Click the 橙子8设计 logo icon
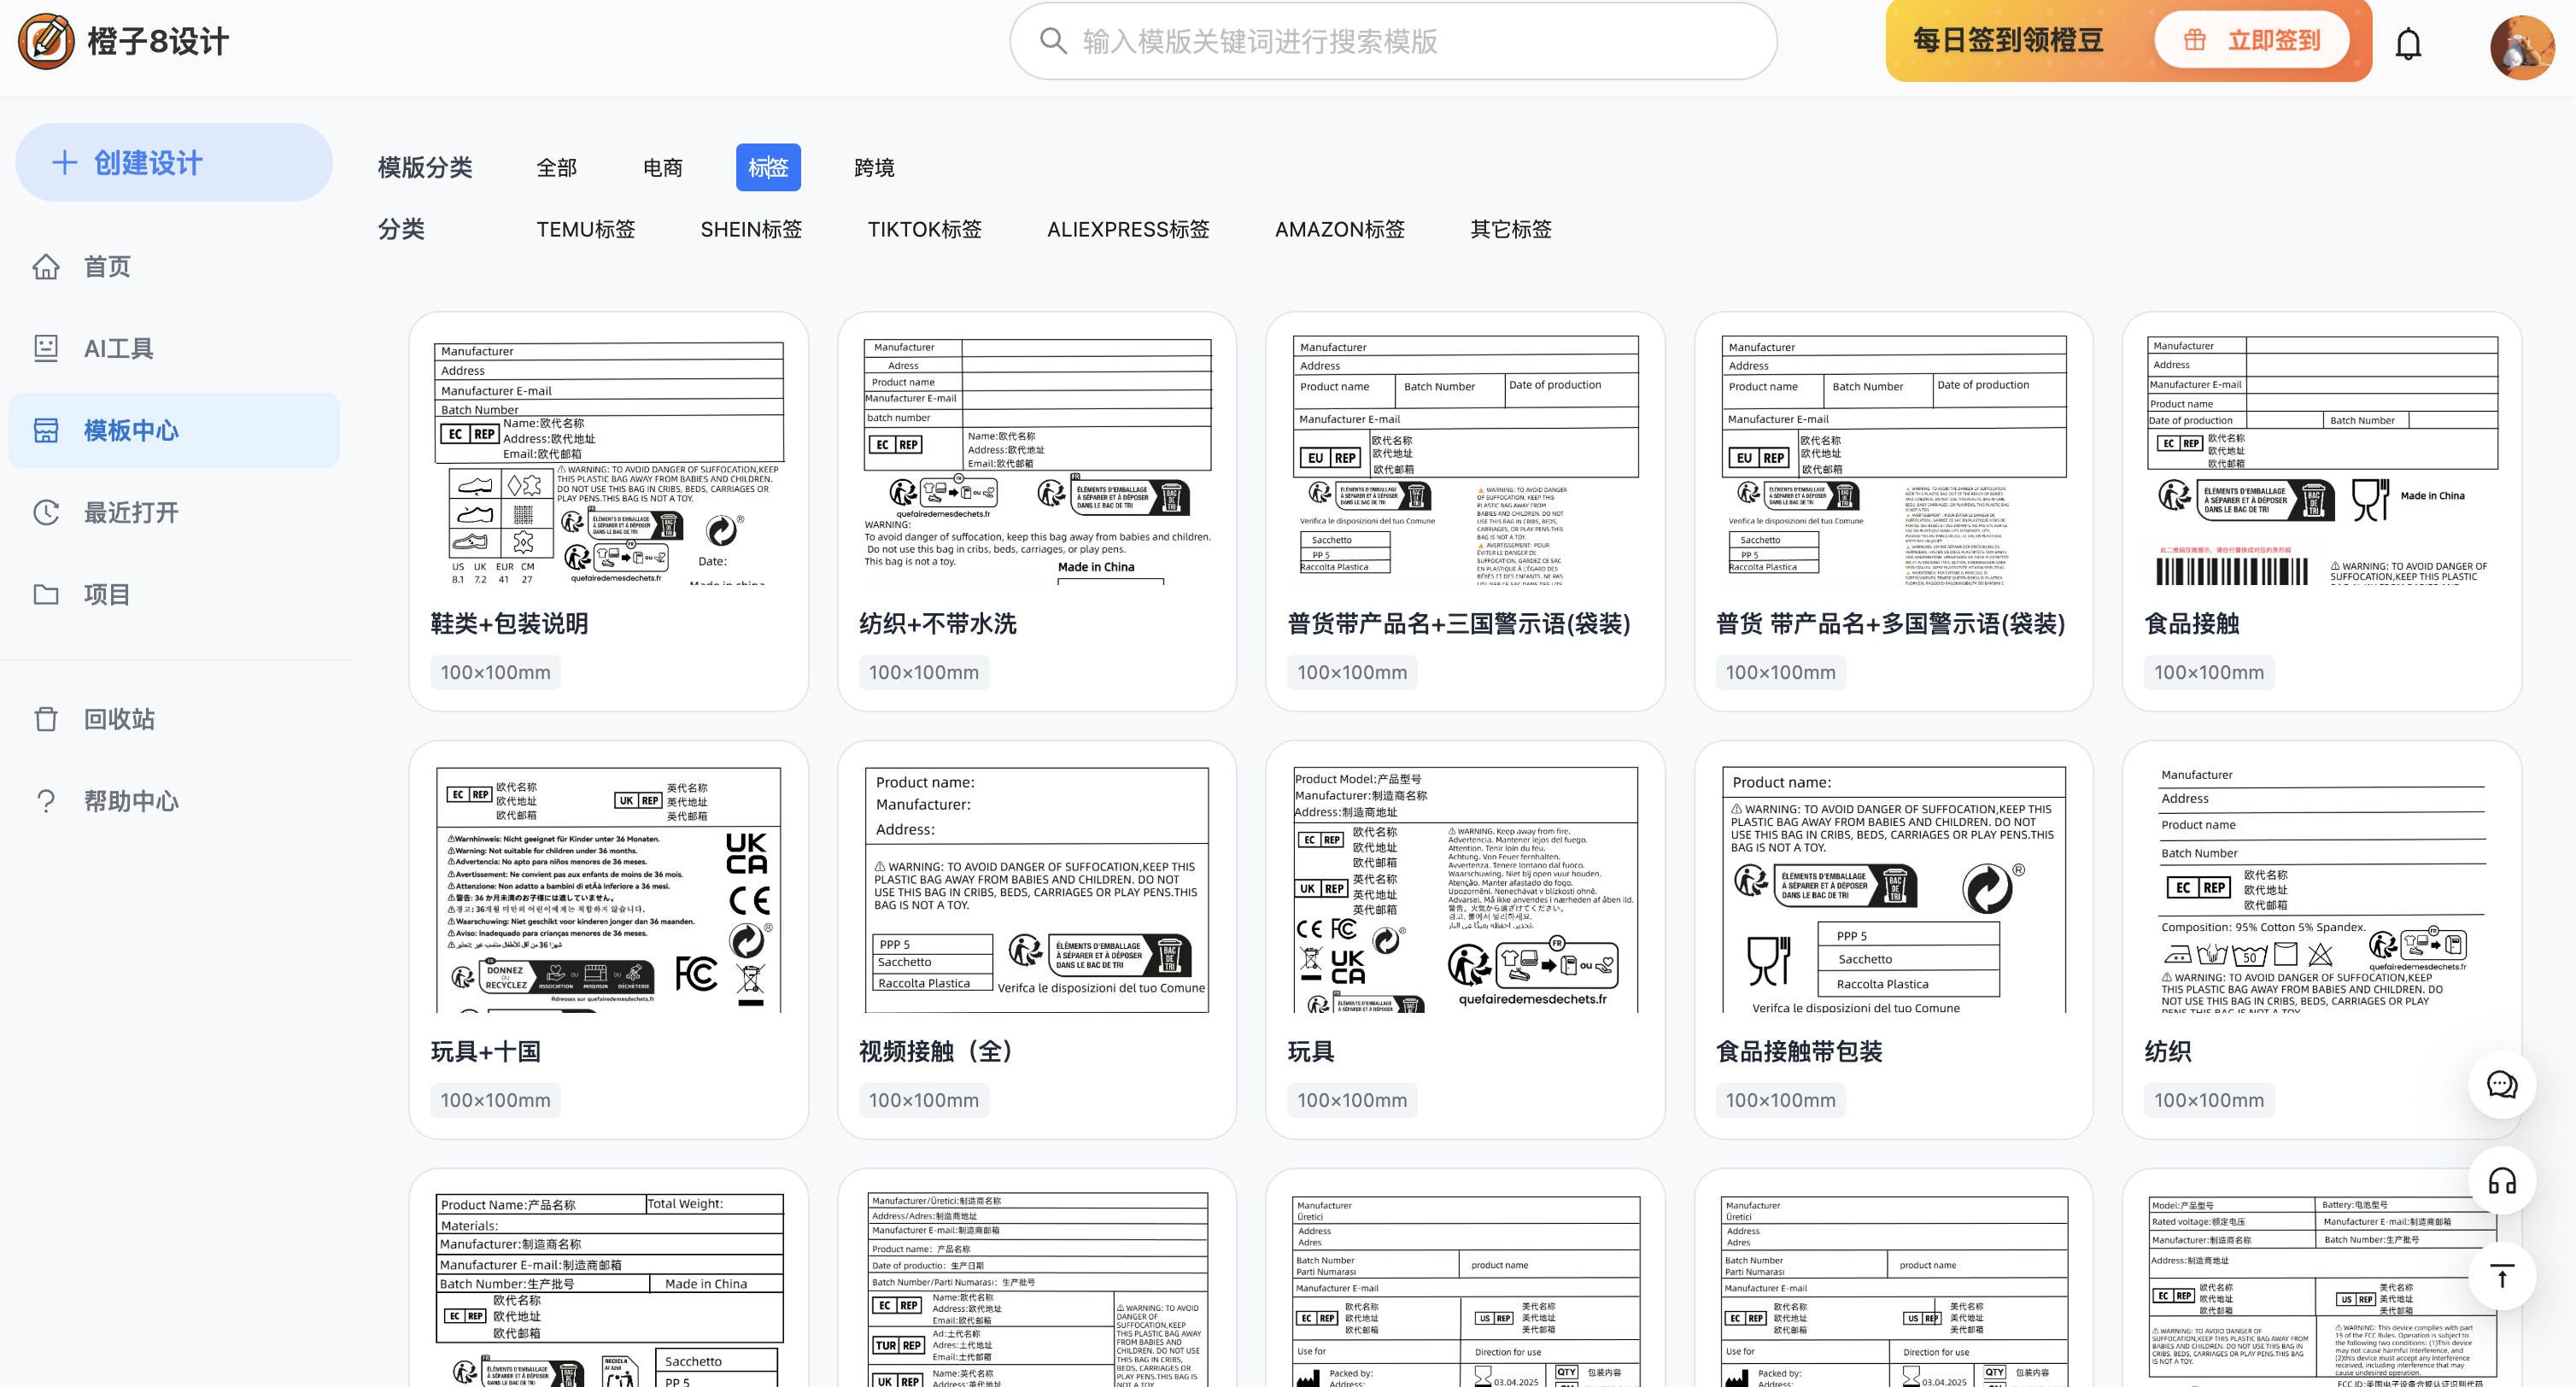 coord(46,41)
